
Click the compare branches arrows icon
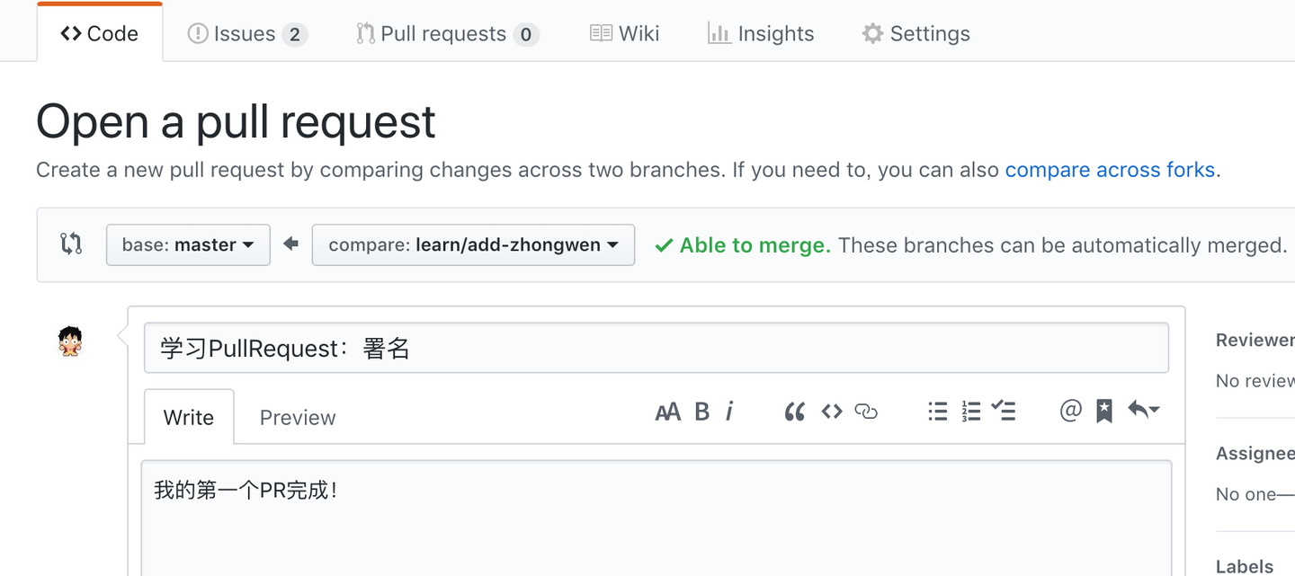tap(71, 244)
